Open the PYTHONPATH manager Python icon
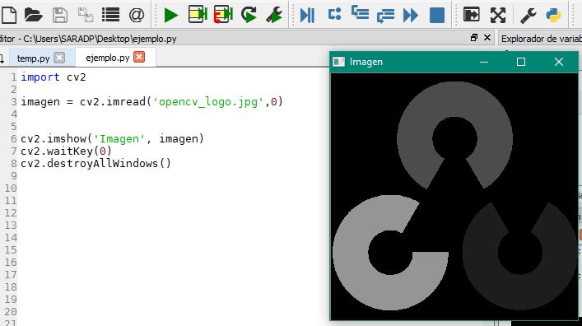582x326 pixels. tap(553, 15)
